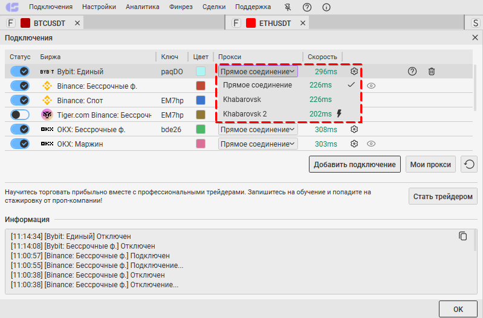Change blue color swatch for Binance: Спот
Screen dimensions: 483x318
(x=201, y=100)
